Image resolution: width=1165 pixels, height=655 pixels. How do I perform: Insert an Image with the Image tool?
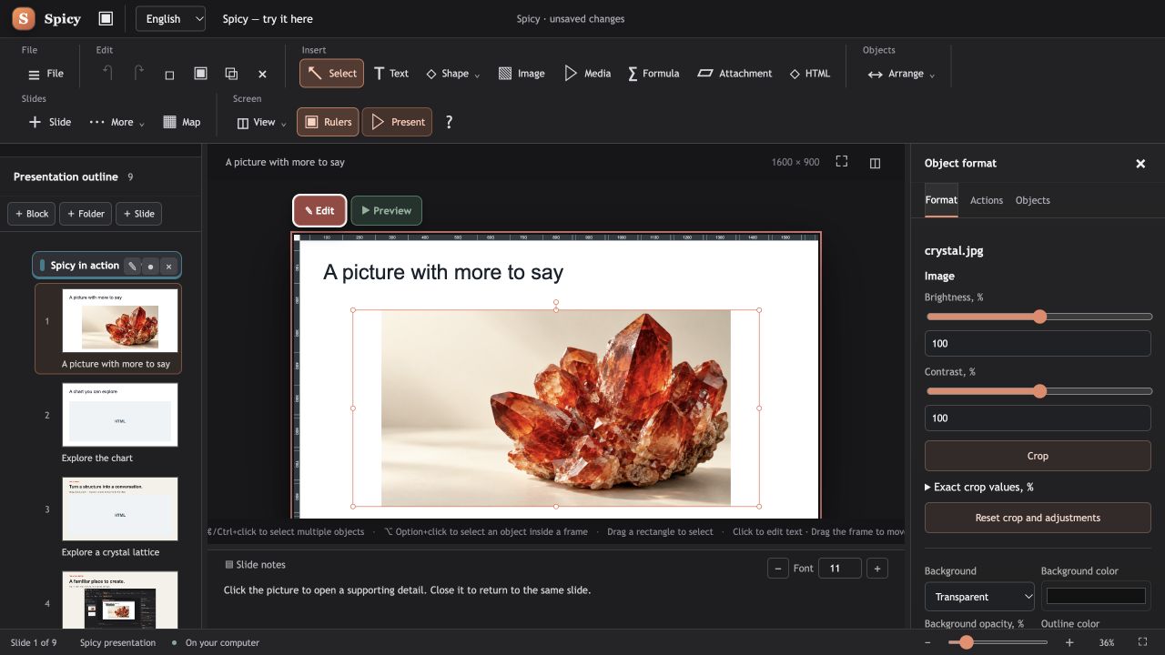tap(522, 74)
